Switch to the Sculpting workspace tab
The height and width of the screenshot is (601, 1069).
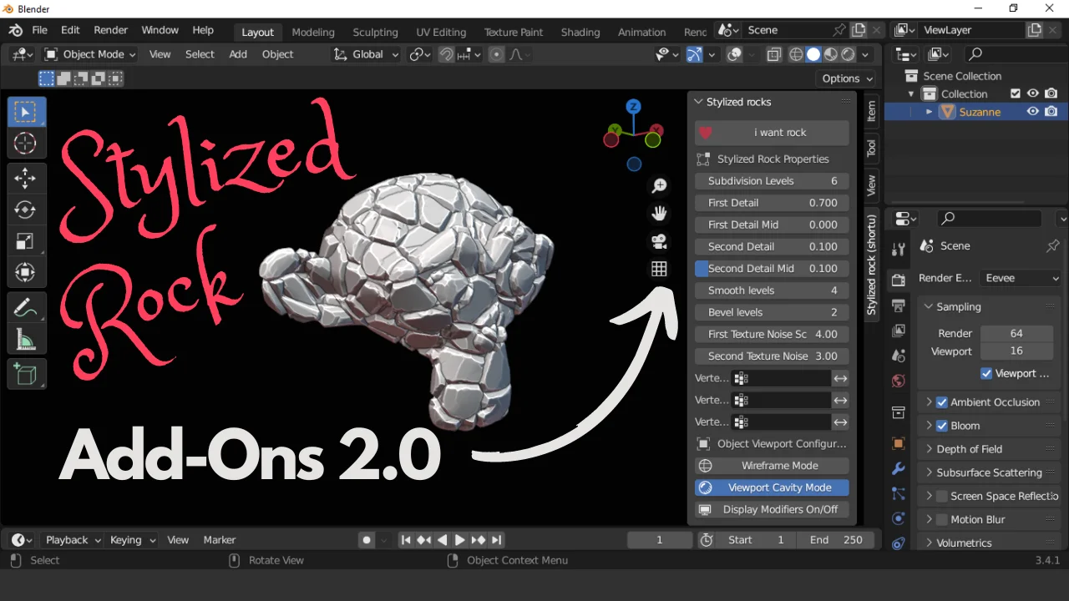(375, 32)
